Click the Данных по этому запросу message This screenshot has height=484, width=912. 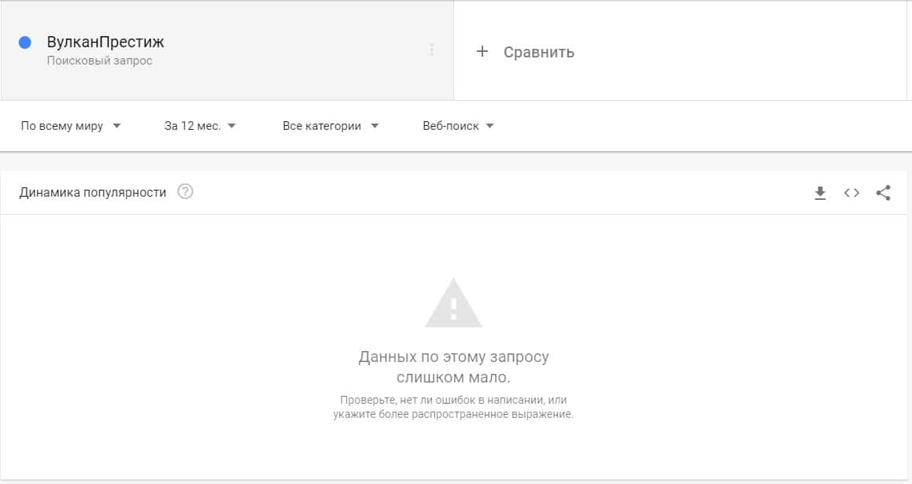[454, 367]
